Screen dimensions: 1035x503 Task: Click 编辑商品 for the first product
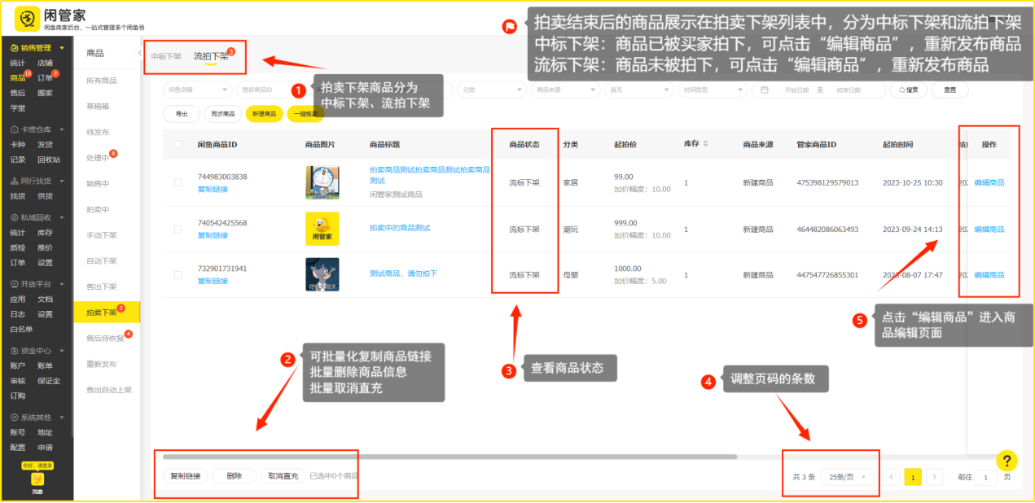989,183
